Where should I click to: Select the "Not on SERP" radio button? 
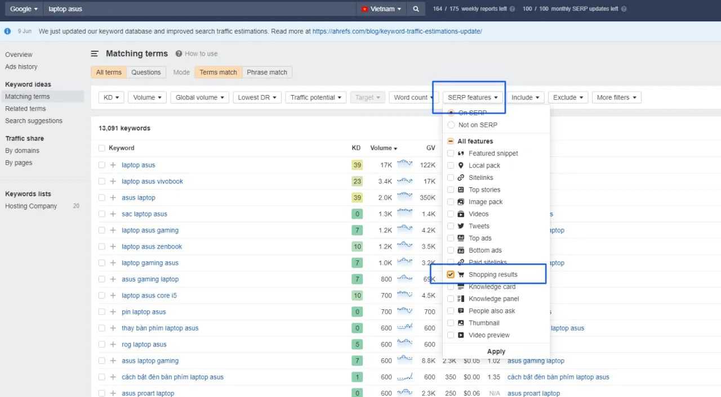click(450, 125)
